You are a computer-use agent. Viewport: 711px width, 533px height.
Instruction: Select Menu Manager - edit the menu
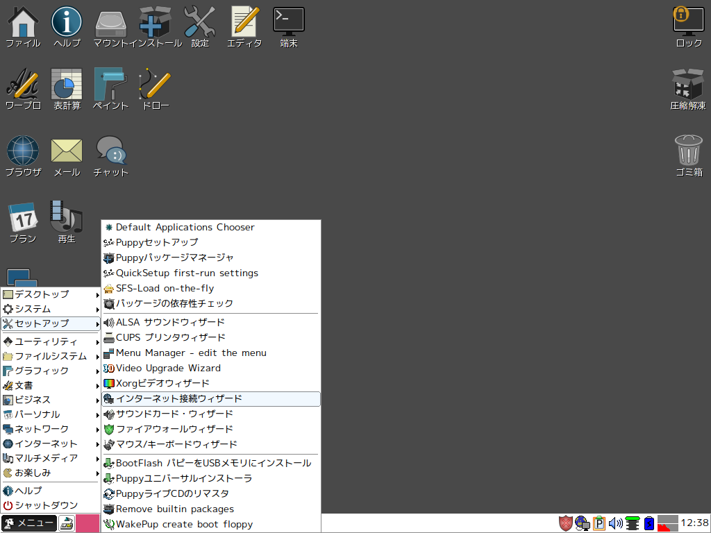(211, 353)
